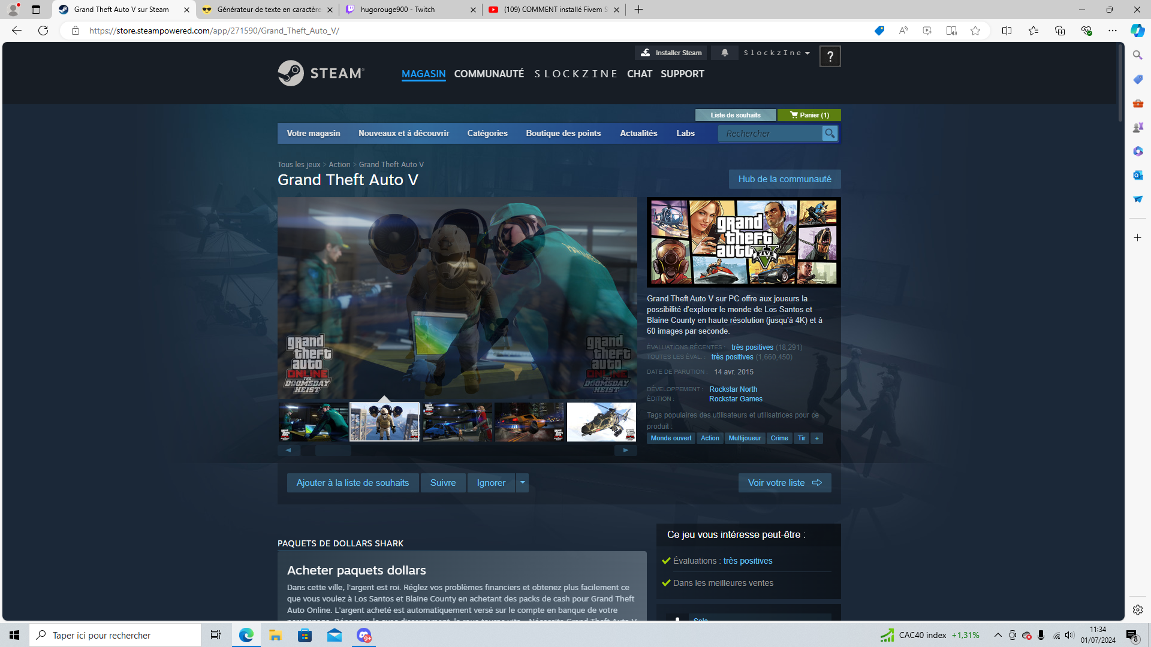Open Panier (1) cart
1151x647 pixels.
(x=809, y=115)
